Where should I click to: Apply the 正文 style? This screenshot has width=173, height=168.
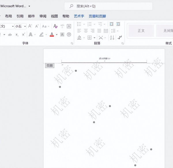pyautogui.click(x=141, y=31)
